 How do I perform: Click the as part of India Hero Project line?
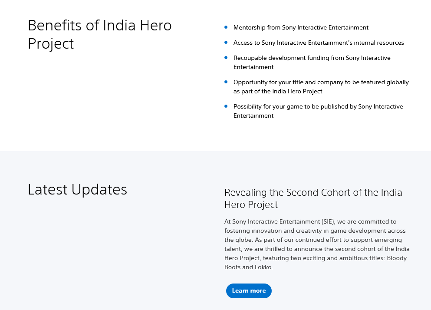click(x=278, y=92)
